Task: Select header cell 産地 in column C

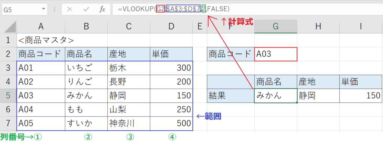Action: 129,54
